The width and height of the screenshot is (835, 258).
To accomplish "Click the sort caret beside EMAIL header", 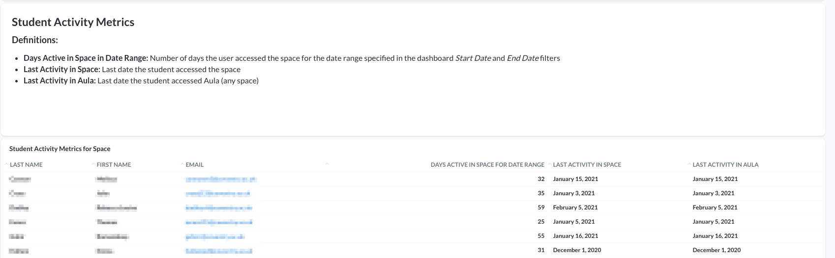I will [x=182, y=163].
